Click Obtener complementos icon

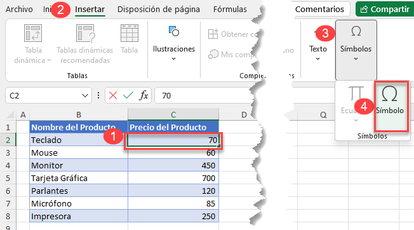click(x=213, y=34)
